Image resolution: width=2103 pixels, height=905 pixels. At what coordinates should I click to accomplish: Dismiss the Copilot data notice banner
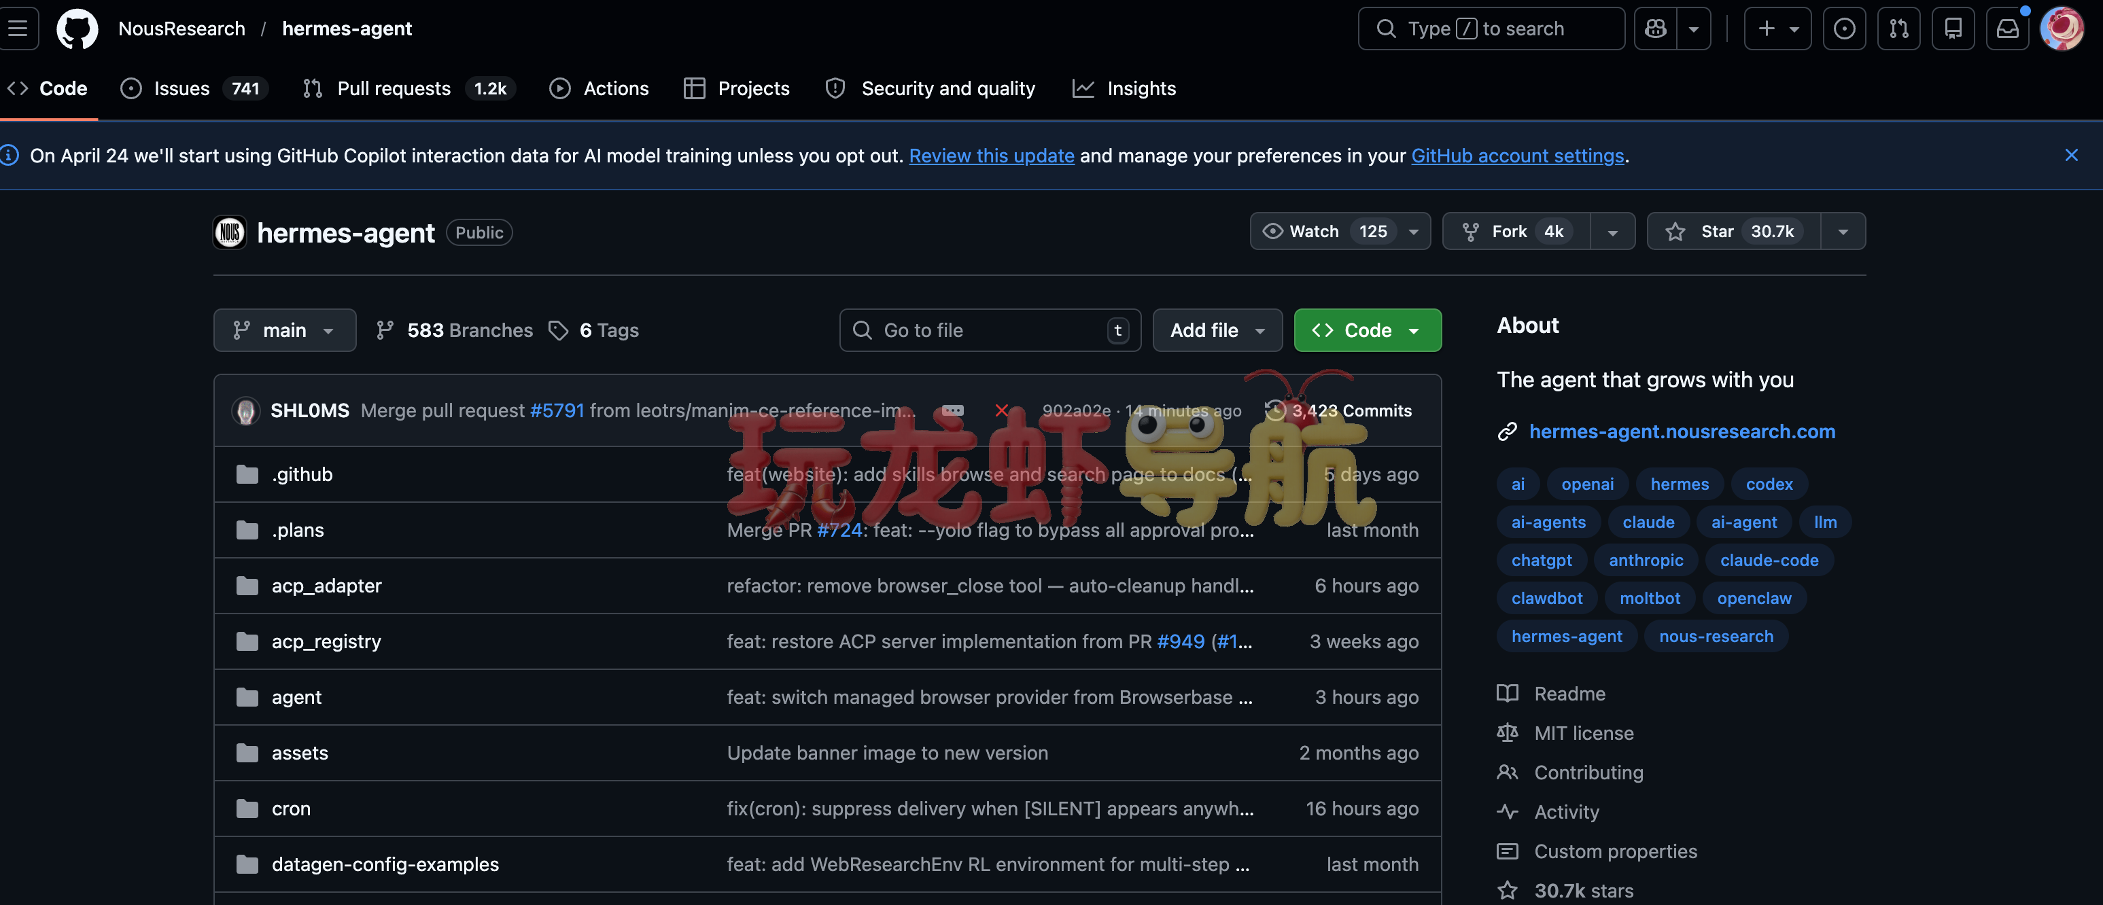[2071, 155]
